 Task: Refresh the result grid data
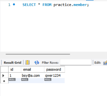[37, 62]
